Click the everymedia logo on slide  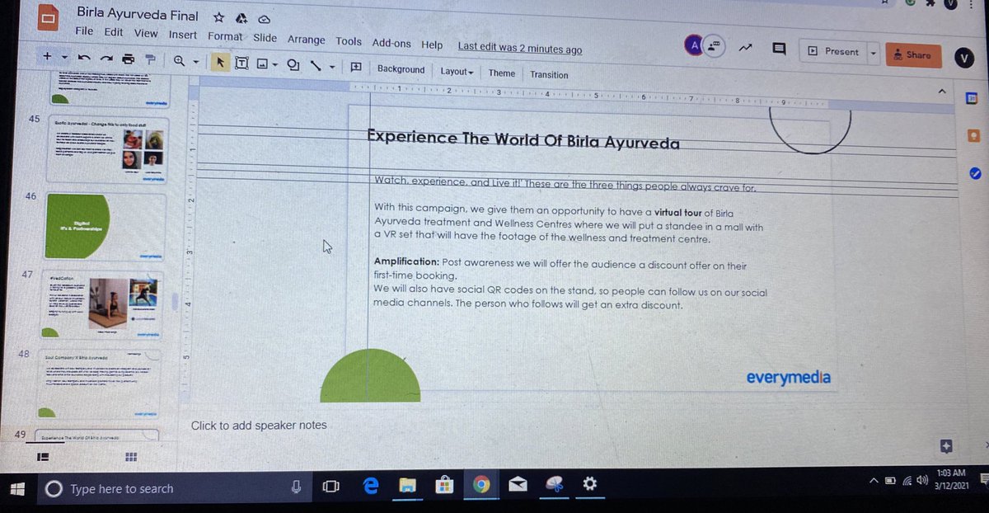coord(788,378)
